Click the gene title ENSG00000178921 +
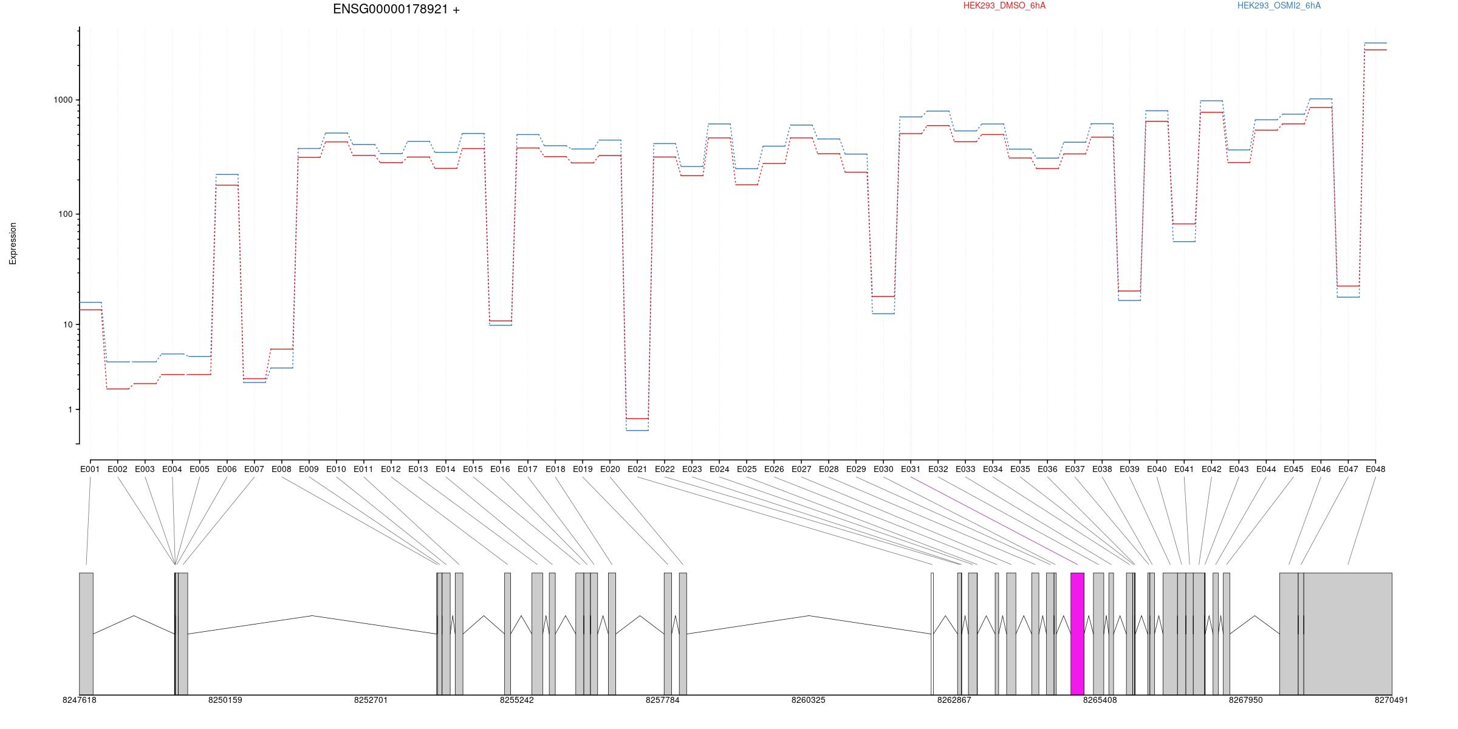 [396, 9]
